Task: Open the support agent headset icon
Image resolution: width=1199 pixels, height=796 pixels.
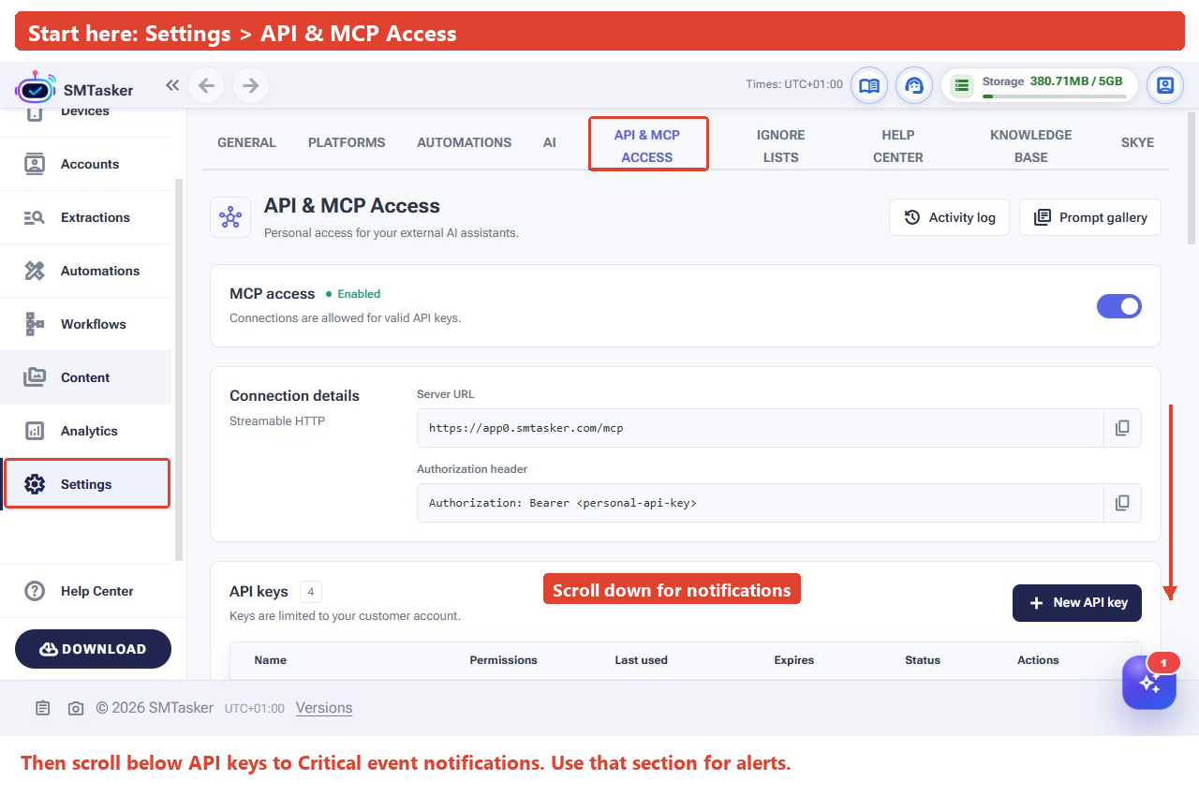Action: click(914, 85)
